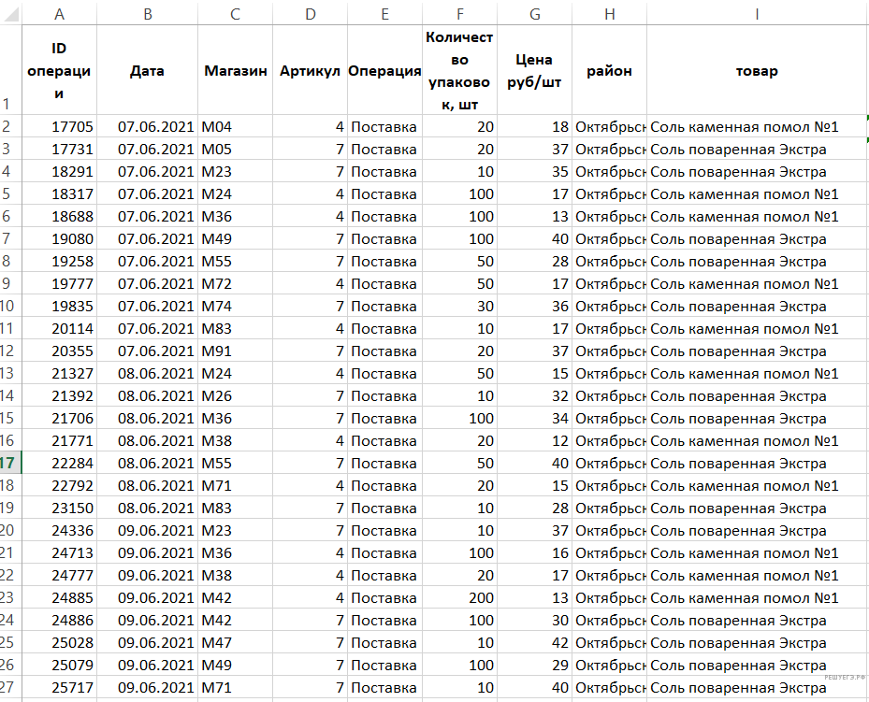Screen dimensions: 869x702
Task: Click the 'товар' header cell
Action: [757, 71]
